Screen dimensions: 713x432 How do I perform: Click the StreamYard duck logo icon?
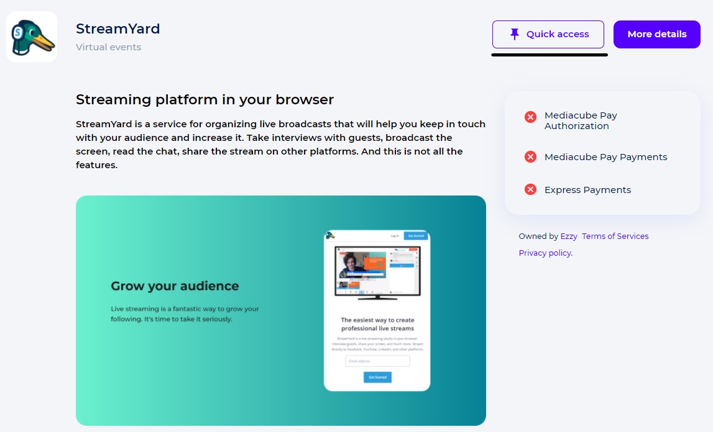(32, 37)
